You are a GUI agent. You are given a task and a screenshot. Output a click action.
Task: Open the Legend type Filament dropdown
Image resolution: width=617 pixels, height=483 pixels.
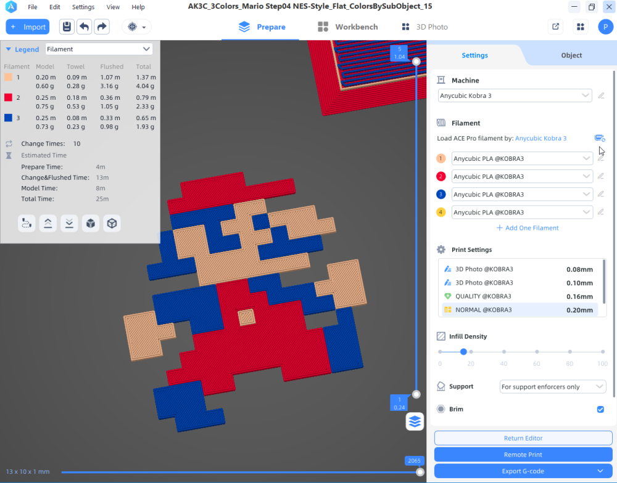pos(98,49)
